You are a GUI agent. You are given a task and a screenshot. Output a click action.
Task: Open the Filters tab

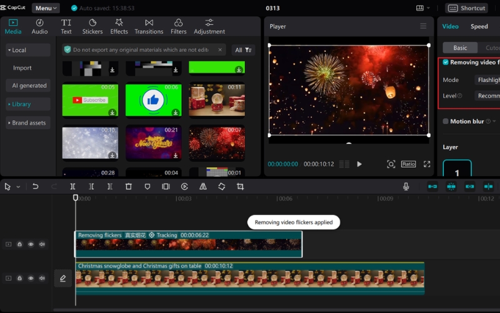click(178, 26)
